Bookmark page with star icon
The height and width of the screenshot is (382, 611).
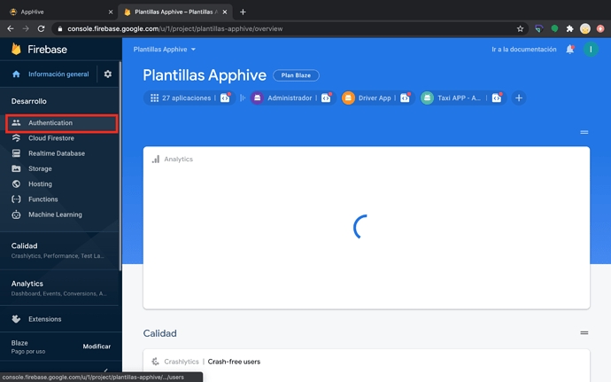[521, 28]
